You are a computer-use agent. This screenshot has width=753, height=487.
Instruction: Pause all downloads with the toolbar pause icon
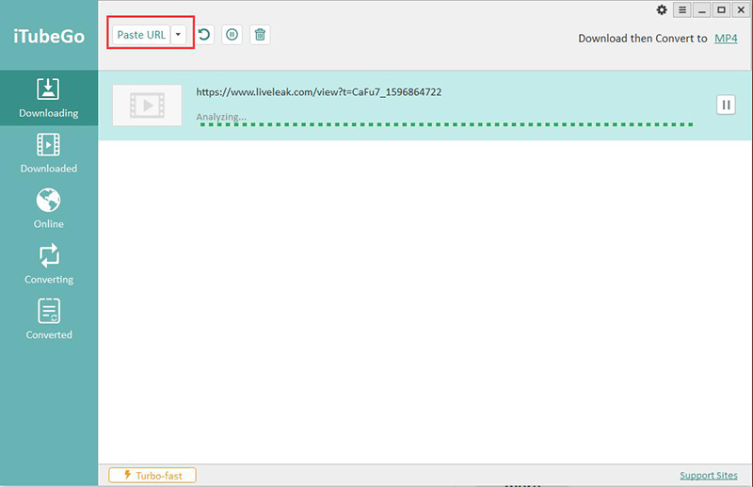pos(232,35)
